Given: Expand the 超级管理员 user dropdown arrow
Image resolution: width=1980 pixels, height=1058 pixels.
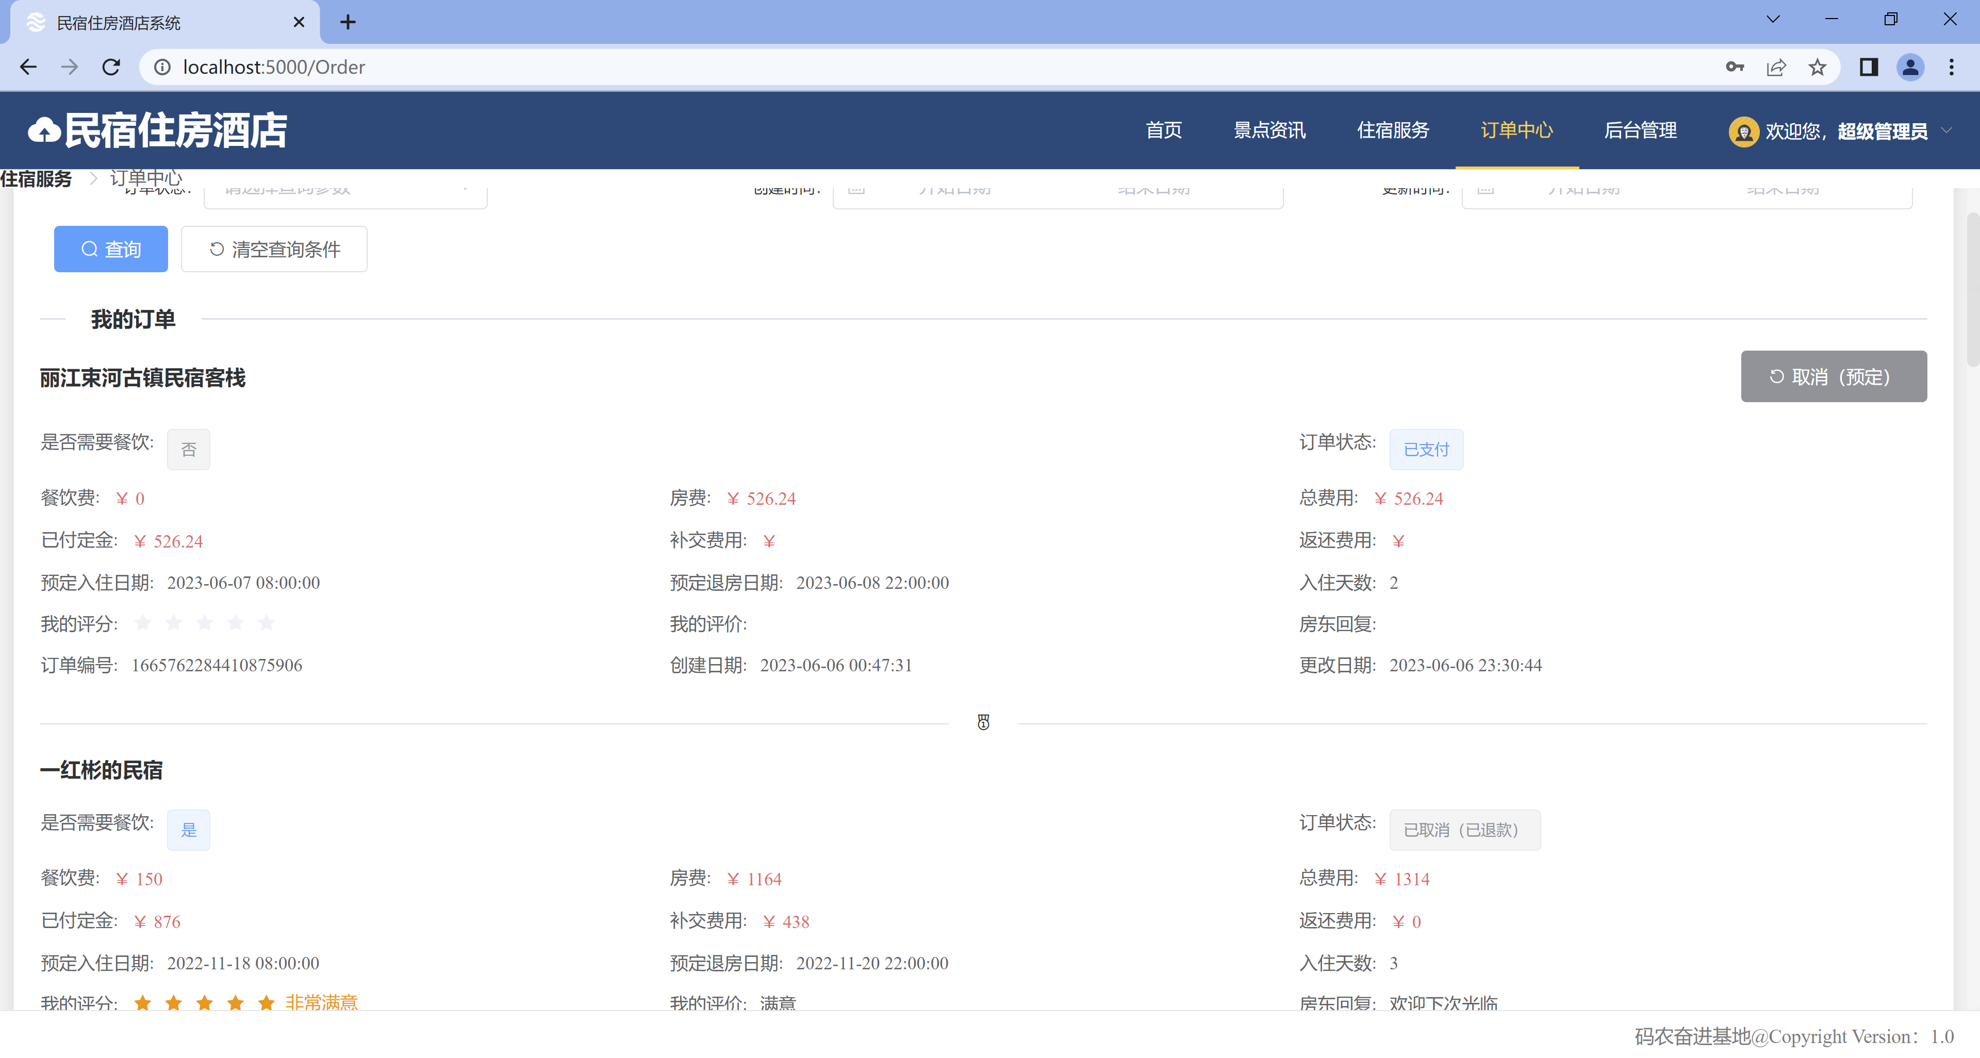Looking at the screenshot, I should 1946,130.
